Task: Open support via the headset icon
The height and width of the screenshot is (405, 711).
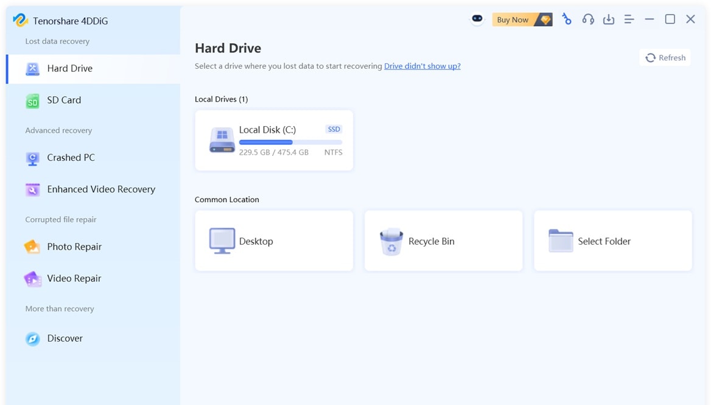Action: 587,19
